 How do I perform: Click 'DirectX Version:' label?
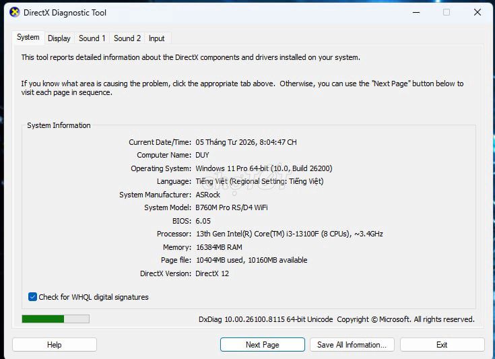point(166,273)
